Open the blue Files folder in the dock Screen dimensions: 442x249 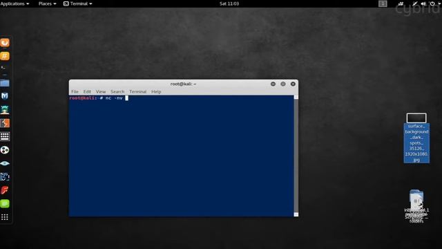(5, 83)
